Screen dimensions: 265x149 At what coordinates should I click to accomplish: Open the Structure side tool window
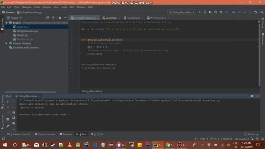pyautogui.click(x=2, y=121)
